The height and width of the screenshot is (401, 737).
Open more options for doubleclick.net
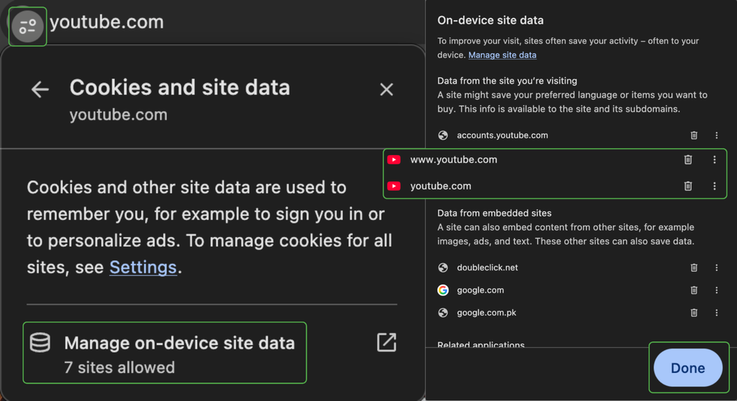(716, 267)
